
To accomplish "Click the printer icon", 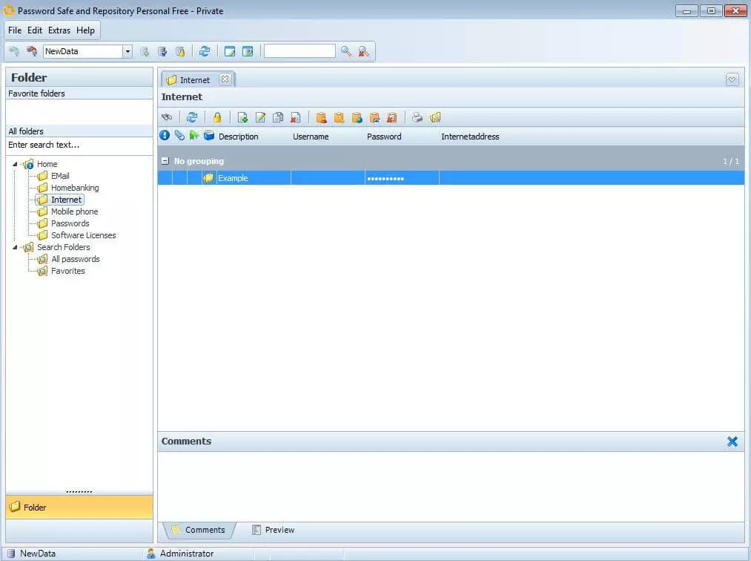I will 417,117.
